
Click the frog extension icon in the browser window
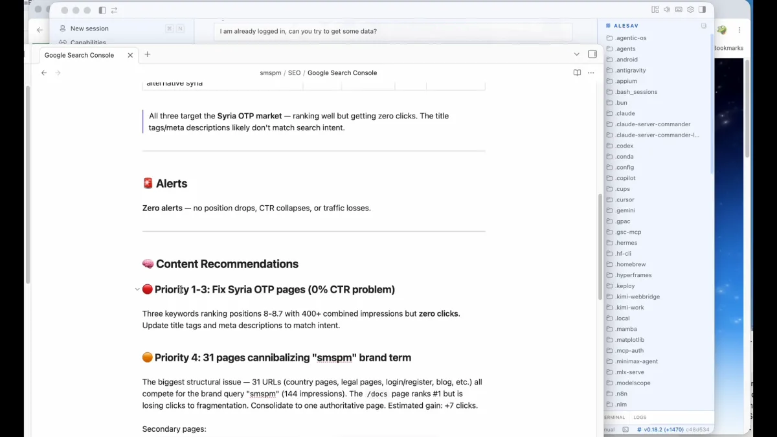[x=722, y=30]
